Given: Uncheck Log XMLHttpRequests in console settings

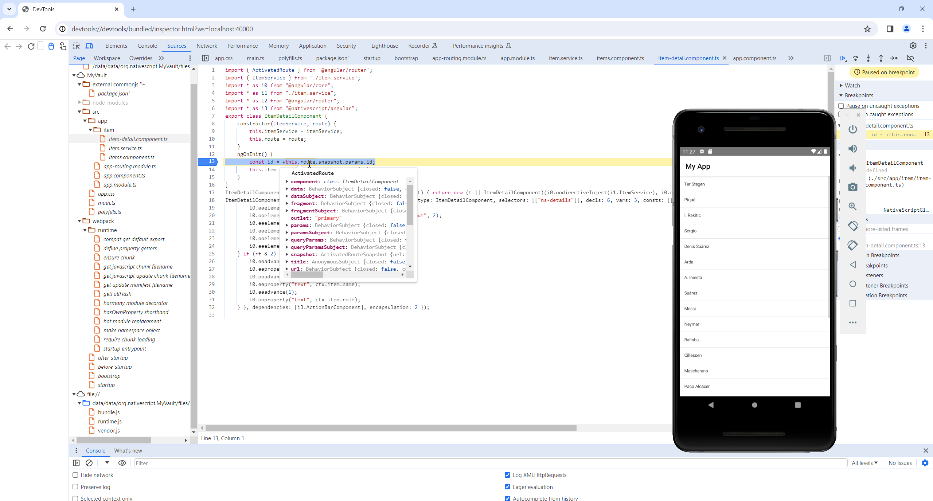Looking at the screenshot, I should (x=507, y=475).
